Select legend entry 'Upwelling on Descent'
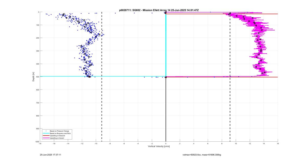This screenshot has width=307, height=159. (58, 135)
